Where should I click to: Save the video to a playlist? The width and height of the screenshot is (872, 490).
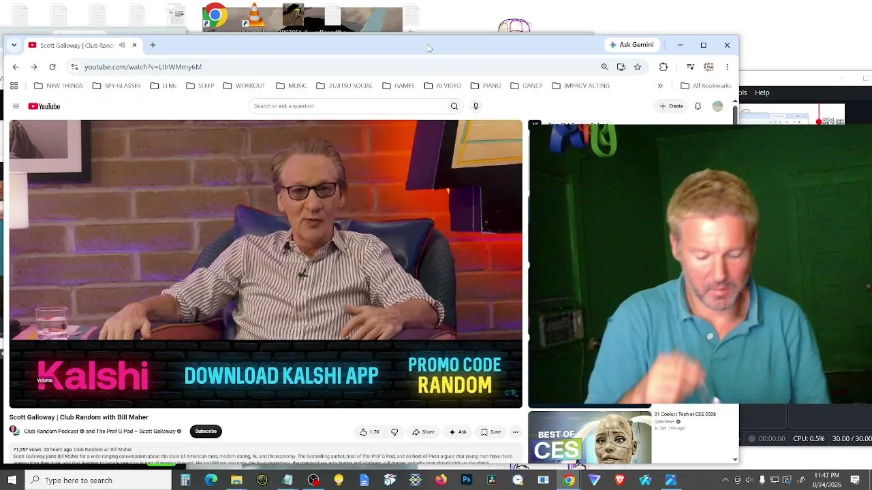coord(490,431)
